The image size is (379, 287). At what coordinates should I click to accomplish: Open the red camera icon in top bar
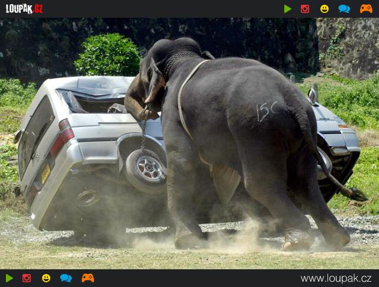click(x=305, y=9)
